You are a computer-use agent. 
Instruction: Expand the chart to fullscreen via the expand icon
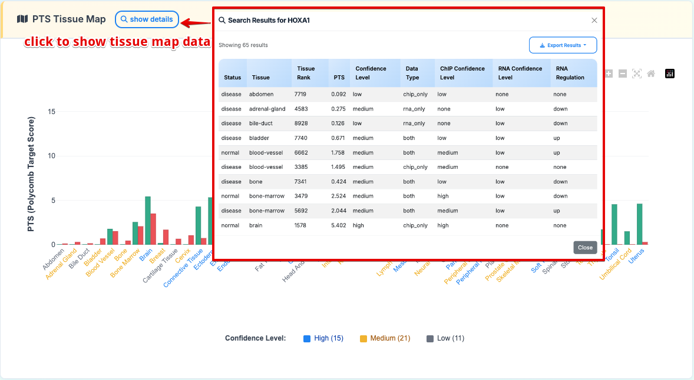[637, 74]
